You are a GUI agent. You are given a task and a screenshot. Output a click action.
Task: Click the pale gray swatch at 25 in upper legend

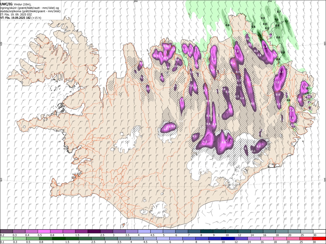click(x=307, y=232)
